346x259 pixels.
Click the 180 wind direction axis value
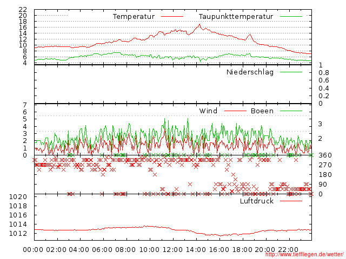(325, 175)
